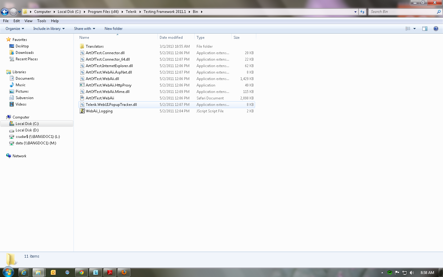Screen dimensions: 443x277
Task: Sort by the Date modified column header
Action: coord(171,38)
